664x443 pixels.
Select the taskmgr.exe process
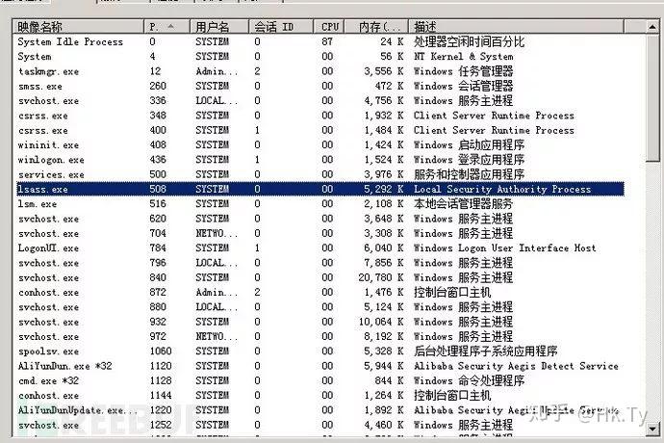(x=320, y=71)
